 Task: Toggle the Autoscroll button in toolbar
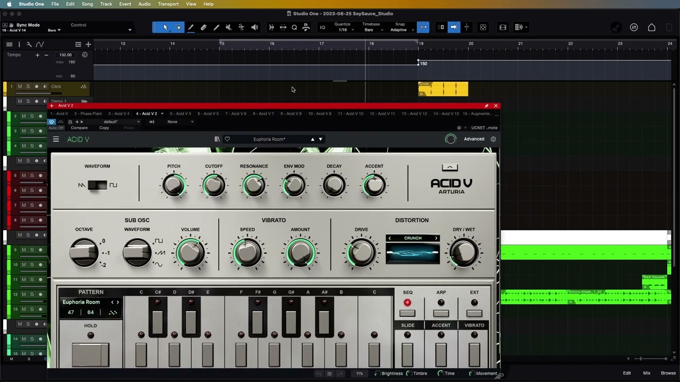pyautogui.click(x=454, y=27)
